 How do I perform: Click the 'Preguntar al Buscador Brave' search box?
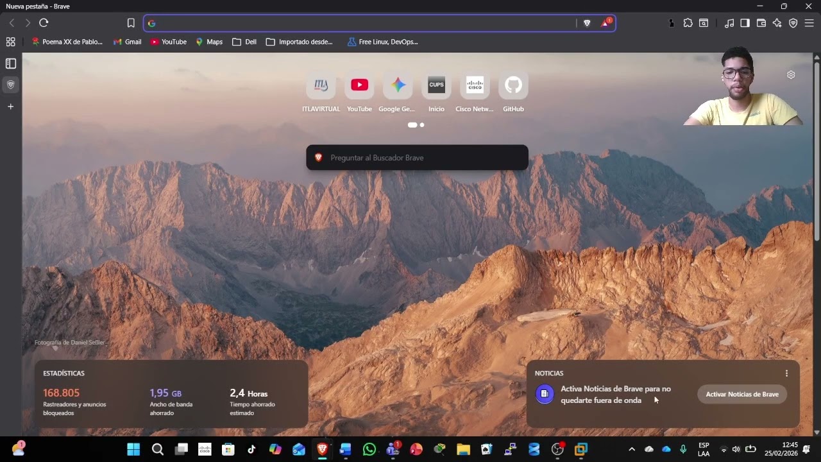click(x=418, y=158)
